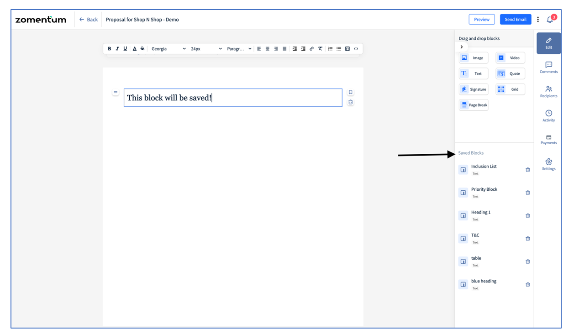The width and height of the screenshot is (574, 334).
Task: Click the notification bell with badge
Action: (x=550, y=19)
